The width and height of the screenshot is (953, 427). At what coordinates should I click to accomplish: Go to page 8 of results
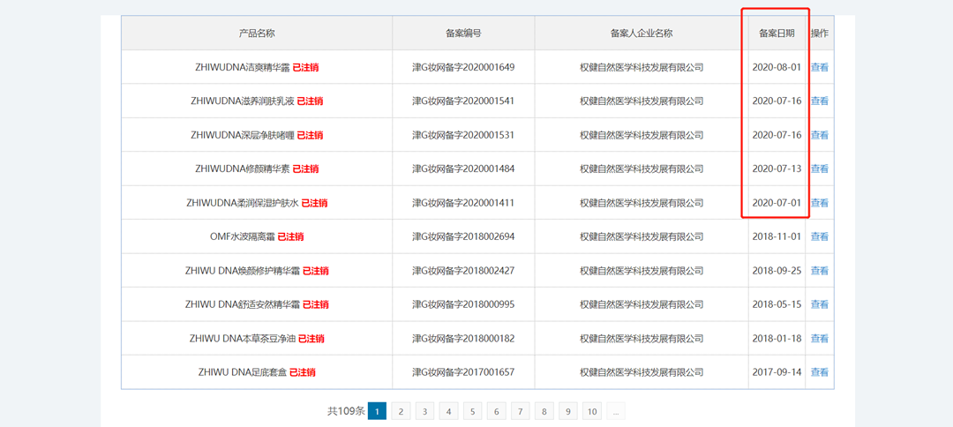[544, 411]
